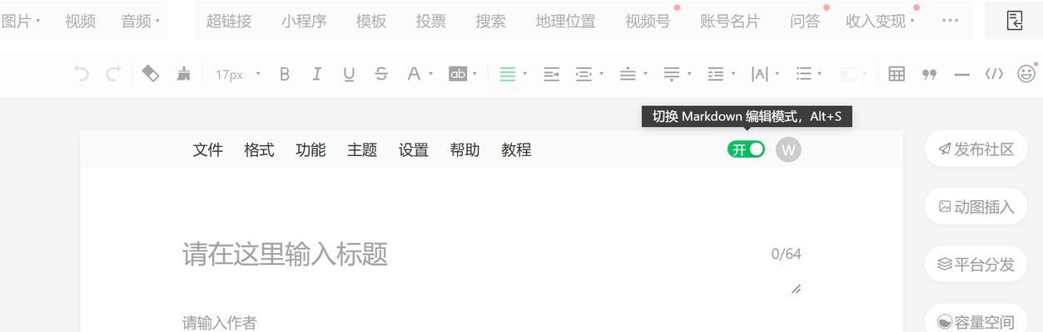
Task: Click the text background highlight icon
Action: click(458, 74)
